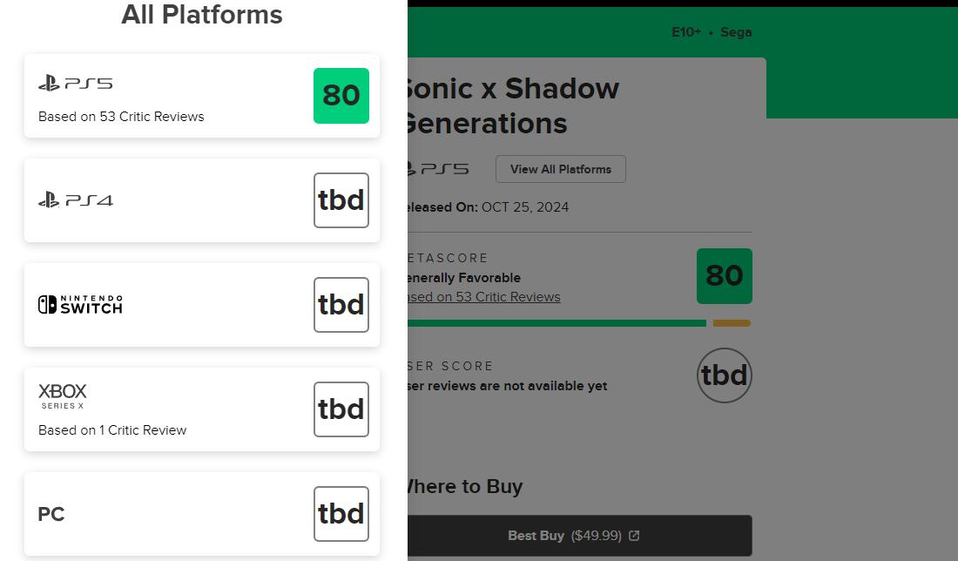Viewport: 958px width, 561px height.
Task: Click the Sonic x Shadow Generations title
Action: click(x=510, y=105)
